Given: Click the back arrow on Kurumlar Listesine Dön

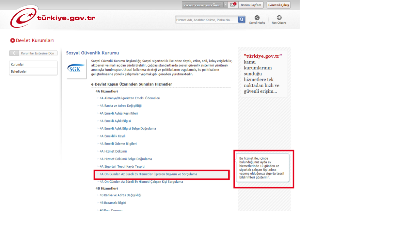Looking at the screenshot, I should pos(14,53).
